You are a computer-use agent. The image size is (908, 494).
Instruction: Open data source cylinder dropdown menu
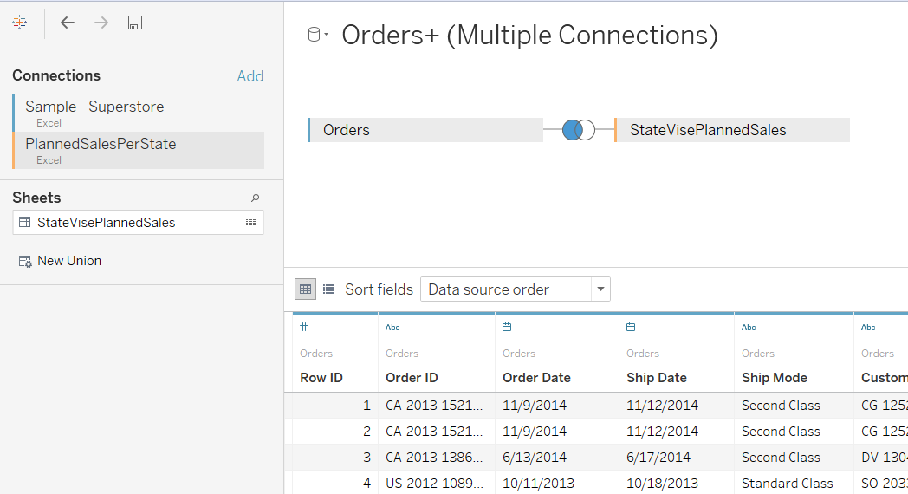[318, 36]
